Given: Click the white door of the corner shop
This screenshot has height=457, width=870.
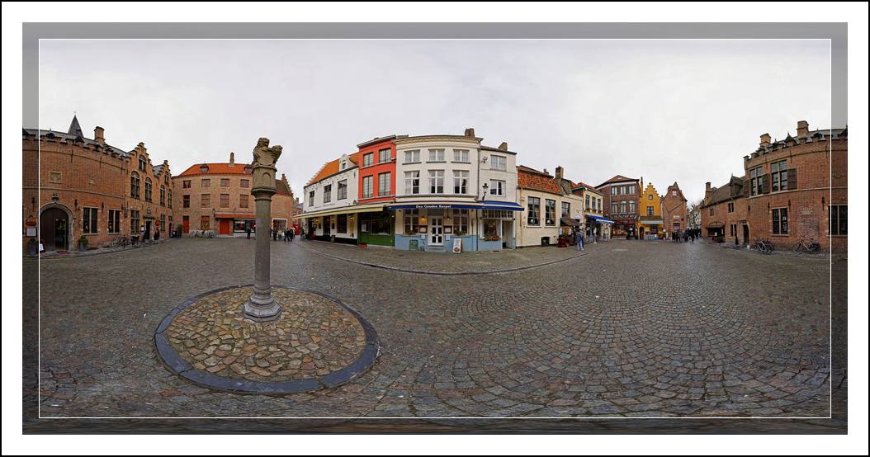Looking at the screenshot, I should coord(436,231).
